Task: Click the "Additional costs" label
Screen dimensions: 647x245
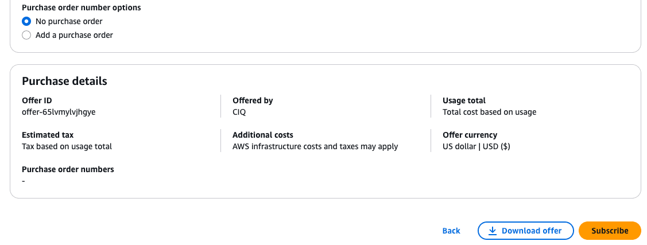Action: point(263,135)
